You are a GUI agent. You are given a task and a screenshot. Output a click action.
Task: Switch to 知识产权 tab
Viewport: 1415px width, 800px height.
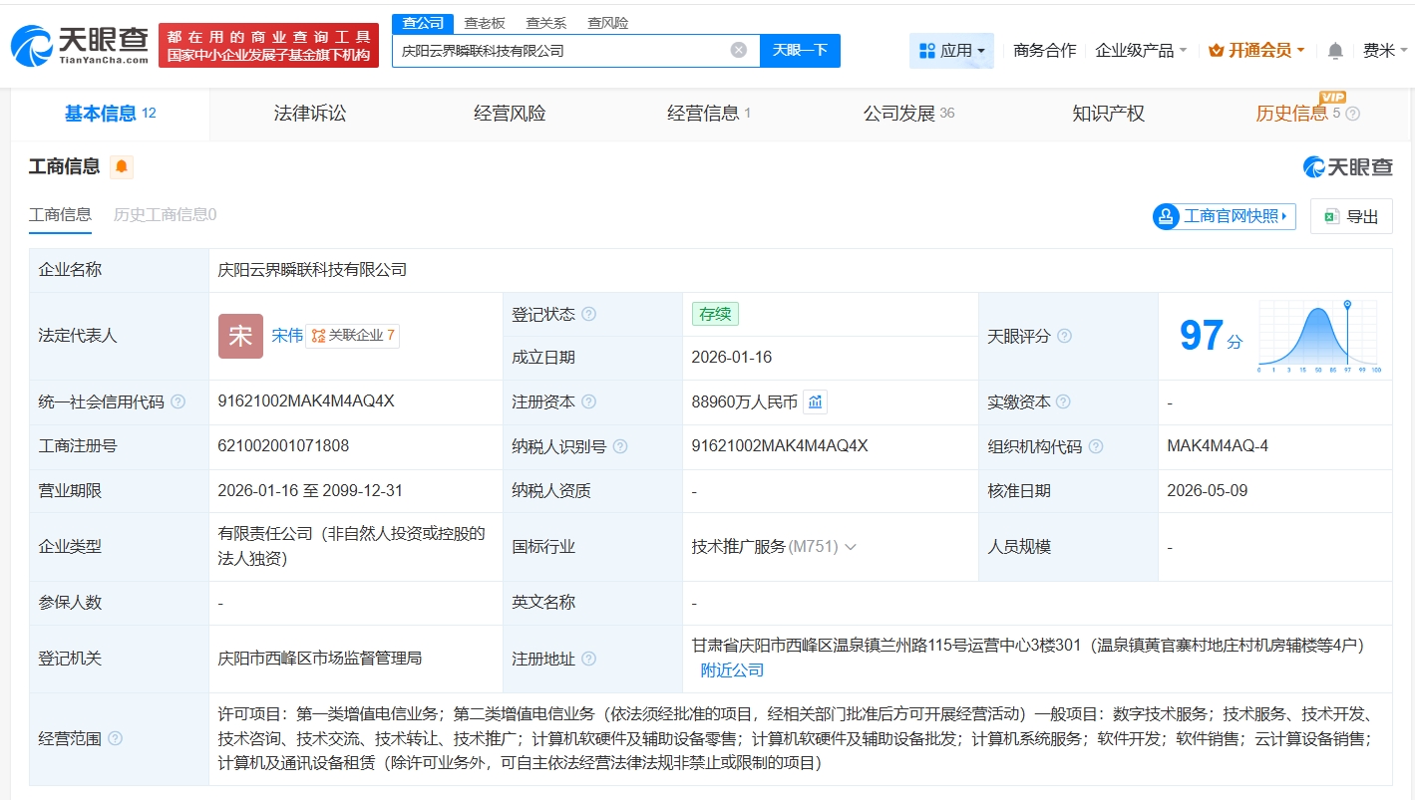pyautogui.click(x=1108, y=114)
